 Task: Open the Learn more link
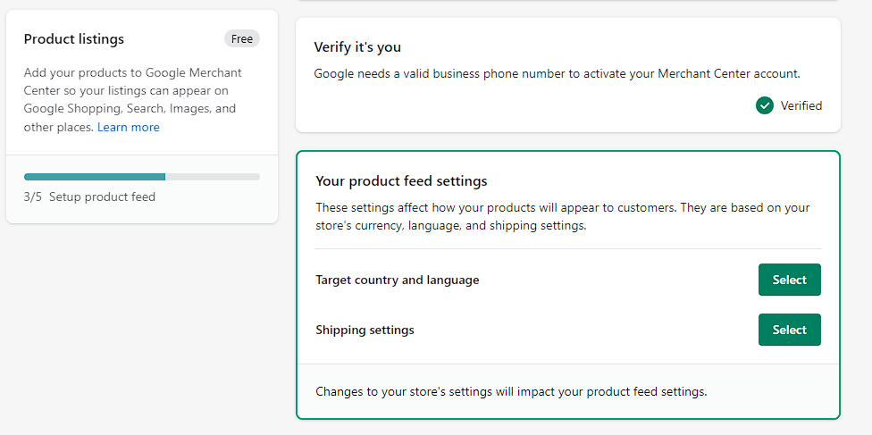[129, 128]
